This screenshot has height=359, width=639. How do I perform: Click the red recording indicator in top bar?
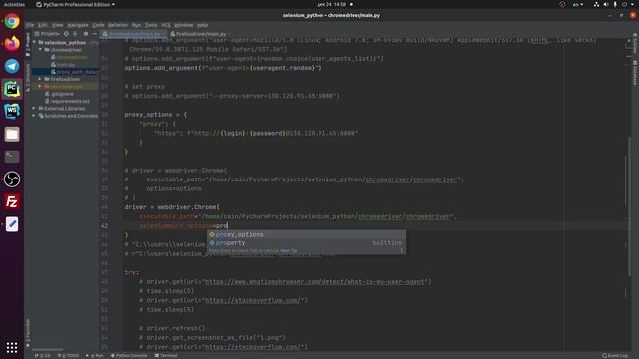click(562, 4)
